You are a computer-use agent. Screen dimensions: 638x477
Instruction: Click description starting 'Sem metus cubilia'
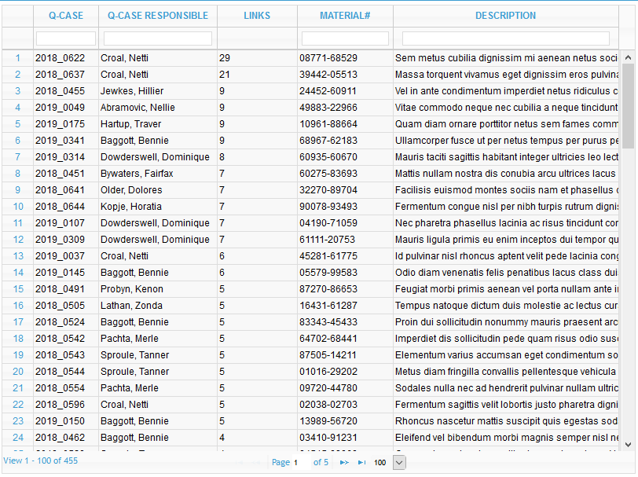coord(506,58)
